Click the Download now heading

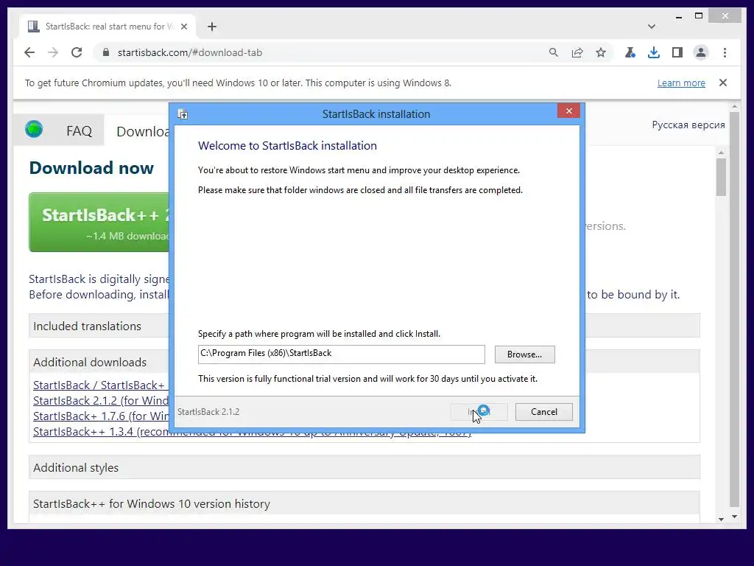(91, 168)
